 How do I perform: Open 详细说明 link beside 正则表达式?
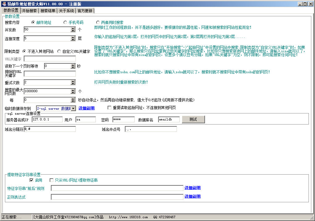tap(192, 196)
